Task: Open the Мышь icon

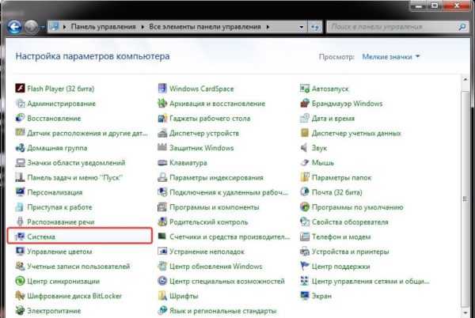Action: click(x=305, y=162)
